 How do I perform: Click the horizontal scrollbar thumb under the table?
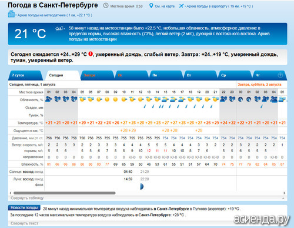click(x=65, y=193)
